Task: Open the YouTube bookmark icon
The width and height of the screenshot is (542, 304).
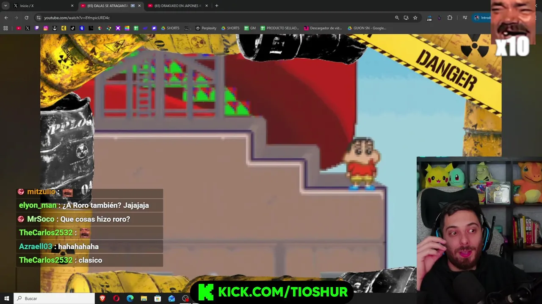Action: point(19,28)
